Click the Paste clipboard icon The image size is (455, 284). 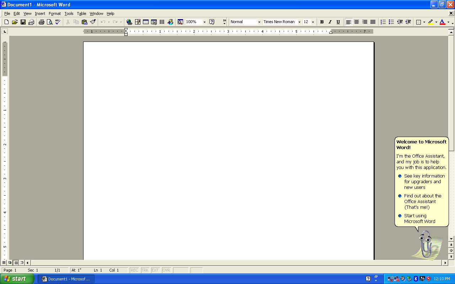point(85,22)
